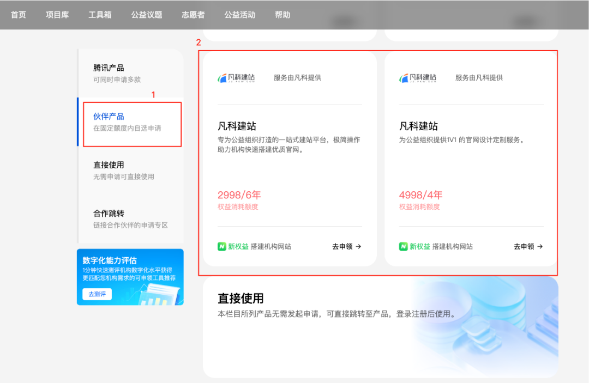The height and width of the screenshot is (383, 589).
Task: Click 搭建机构网站 in the 4998/4年 card
Action: pyautogui.click(x=452, y=246)
